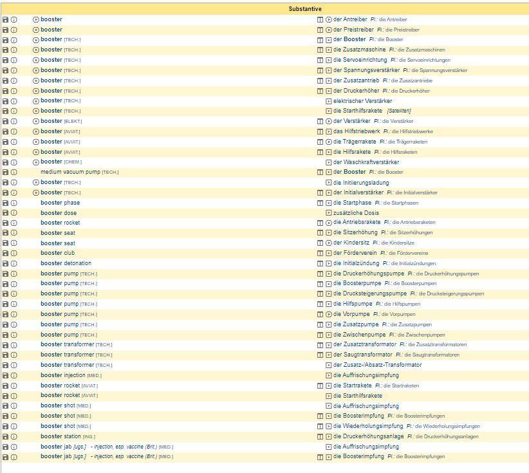The image size is (529, 473).
Task: Open inflection table for "die Druckerhöhungsanlage"
Action: point(320,436)
